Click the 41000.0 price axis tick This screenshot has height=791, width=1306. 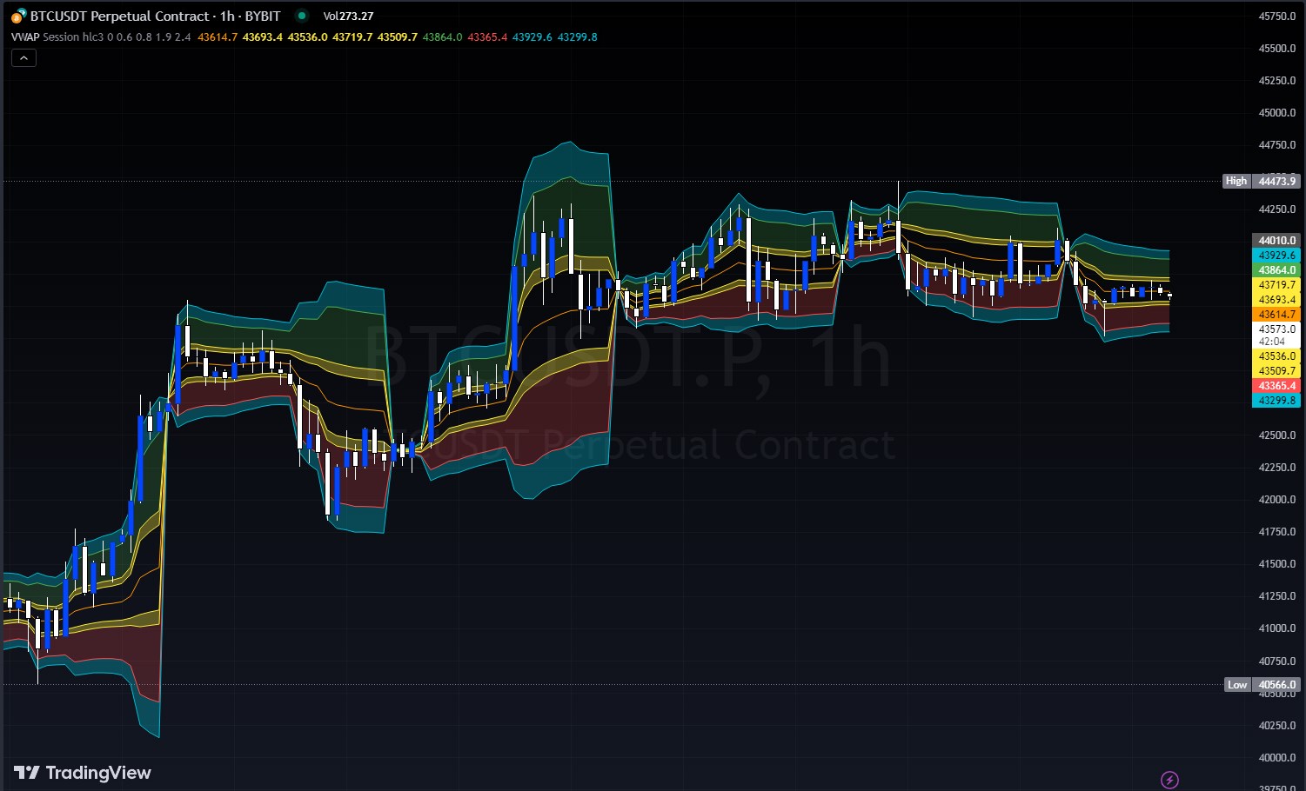click(1277, 628)
